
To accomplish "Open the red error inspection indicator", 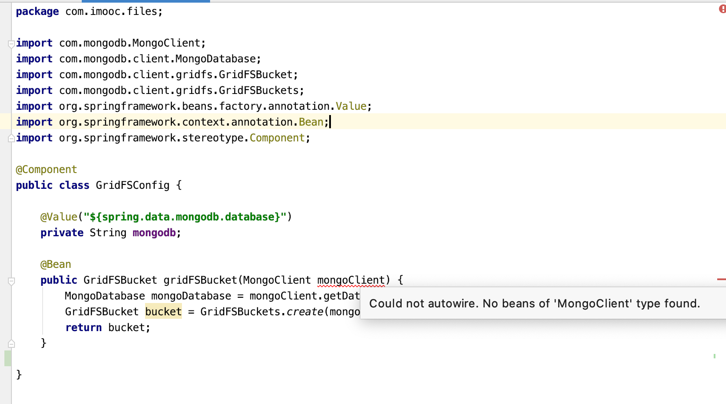I will coord(722,8).
